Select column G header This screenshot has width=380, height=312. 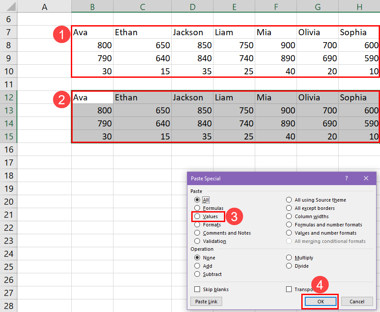tap(317, 7)
